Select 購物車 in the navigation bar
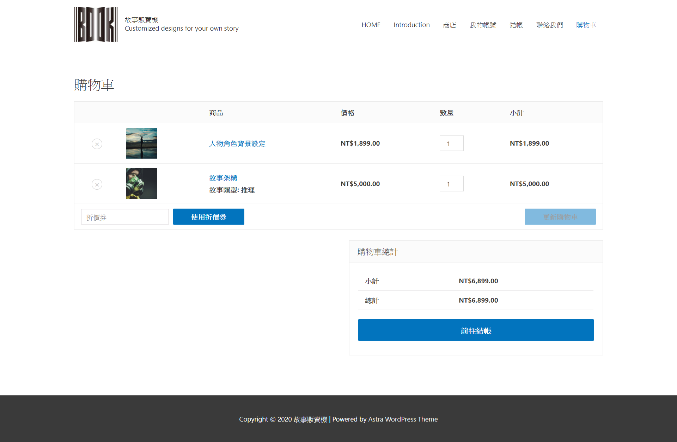677x442 pixels. (586, 25)
